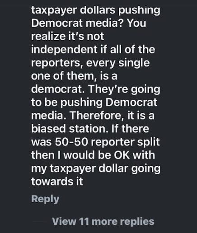Click the line 'was 50-50 reporter split'

click(95, 142)
